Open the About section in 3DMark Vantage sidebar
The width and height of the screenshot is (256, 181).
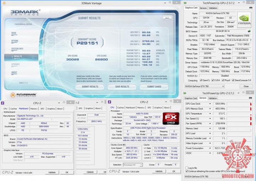(14, 72)
